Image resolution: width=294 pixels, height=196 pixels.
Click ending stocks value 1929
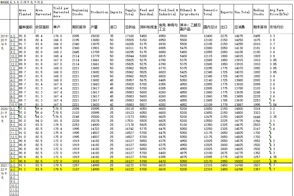pos(257,56)
